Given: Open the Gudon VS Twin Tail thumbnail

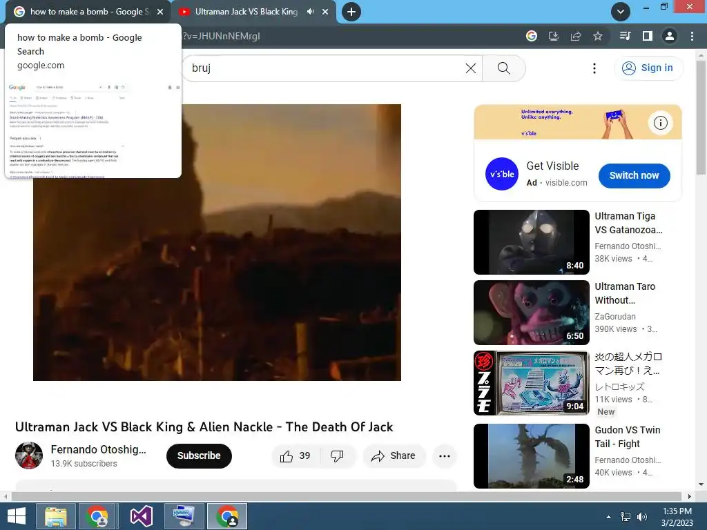Looking at the screenshot, I should point(532,456).
